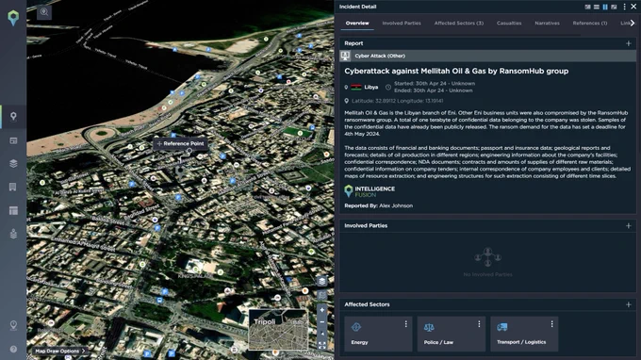The width and height of the screenshot is (641, 360).
Task: Select the incident title text
Action: point(456,71)
